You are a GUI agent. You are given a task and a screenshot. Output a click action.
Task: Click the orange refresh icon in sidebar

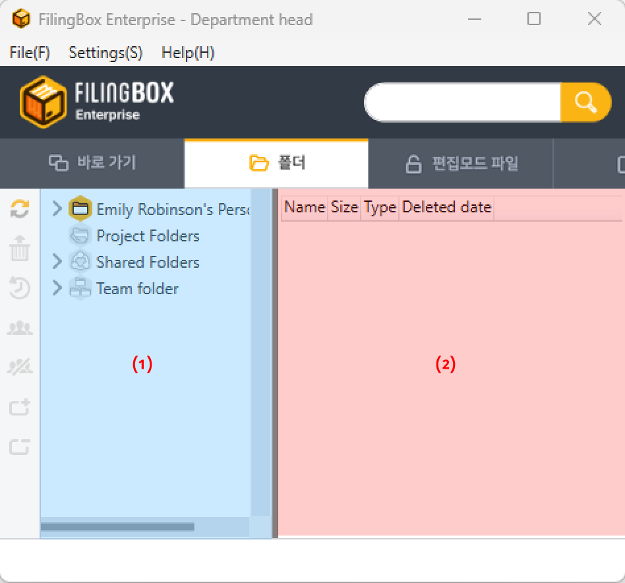point(20,210)
